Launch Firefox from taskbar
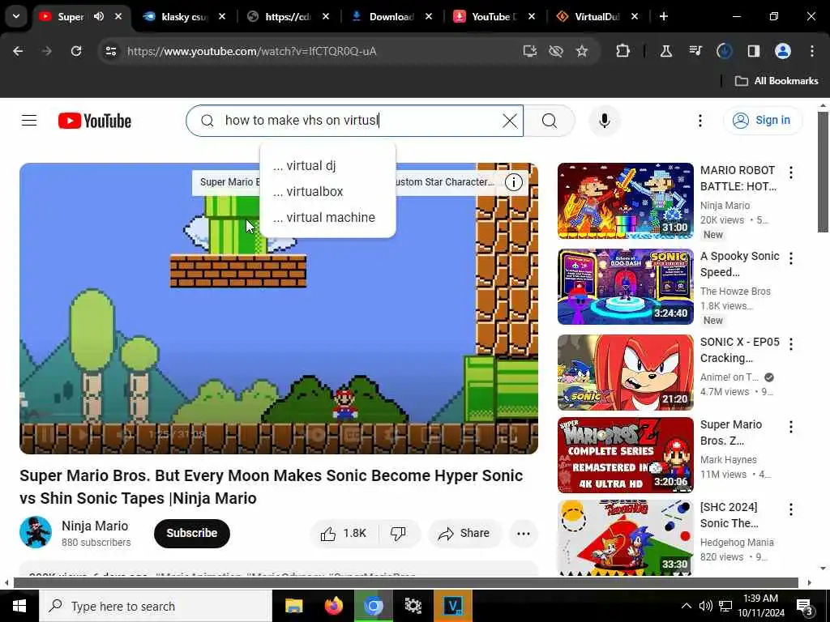Viewport: 830px width, 622px height. click(x=333, y=606)
